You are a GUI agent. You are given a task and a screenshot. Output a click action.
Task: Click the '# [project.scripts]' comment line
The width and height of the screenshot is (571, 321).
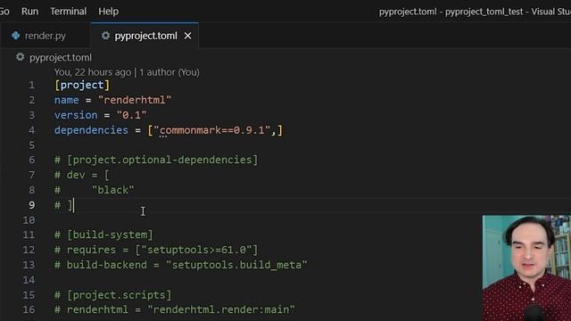[113, 295]
